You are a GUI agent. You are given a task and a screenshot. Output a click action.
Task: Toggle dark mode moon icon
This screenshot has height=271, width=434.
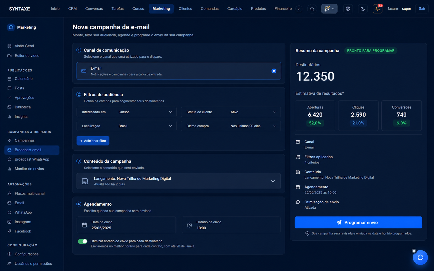click(x=363, y=9)
